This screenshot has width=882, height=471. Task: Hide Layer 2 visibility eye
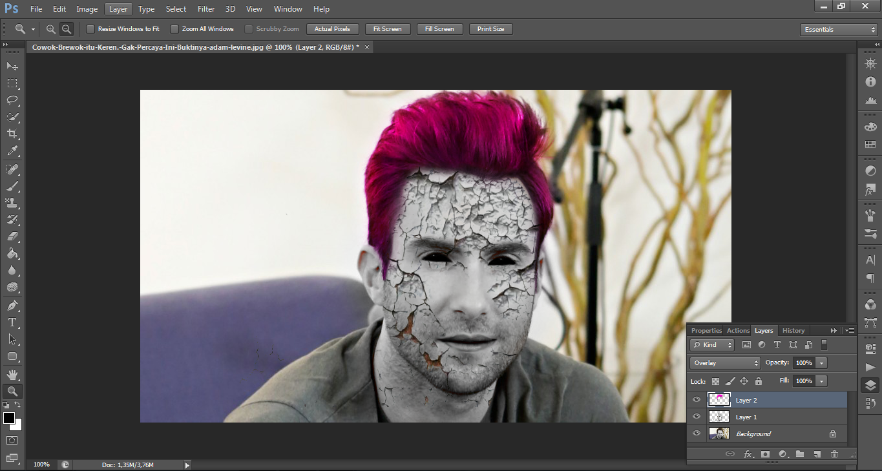(x=697, y=400)
